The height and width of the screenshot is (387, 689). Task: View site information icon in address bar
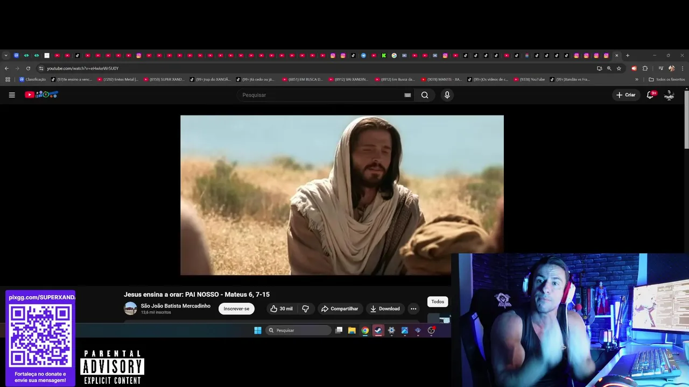pos(41,68)
